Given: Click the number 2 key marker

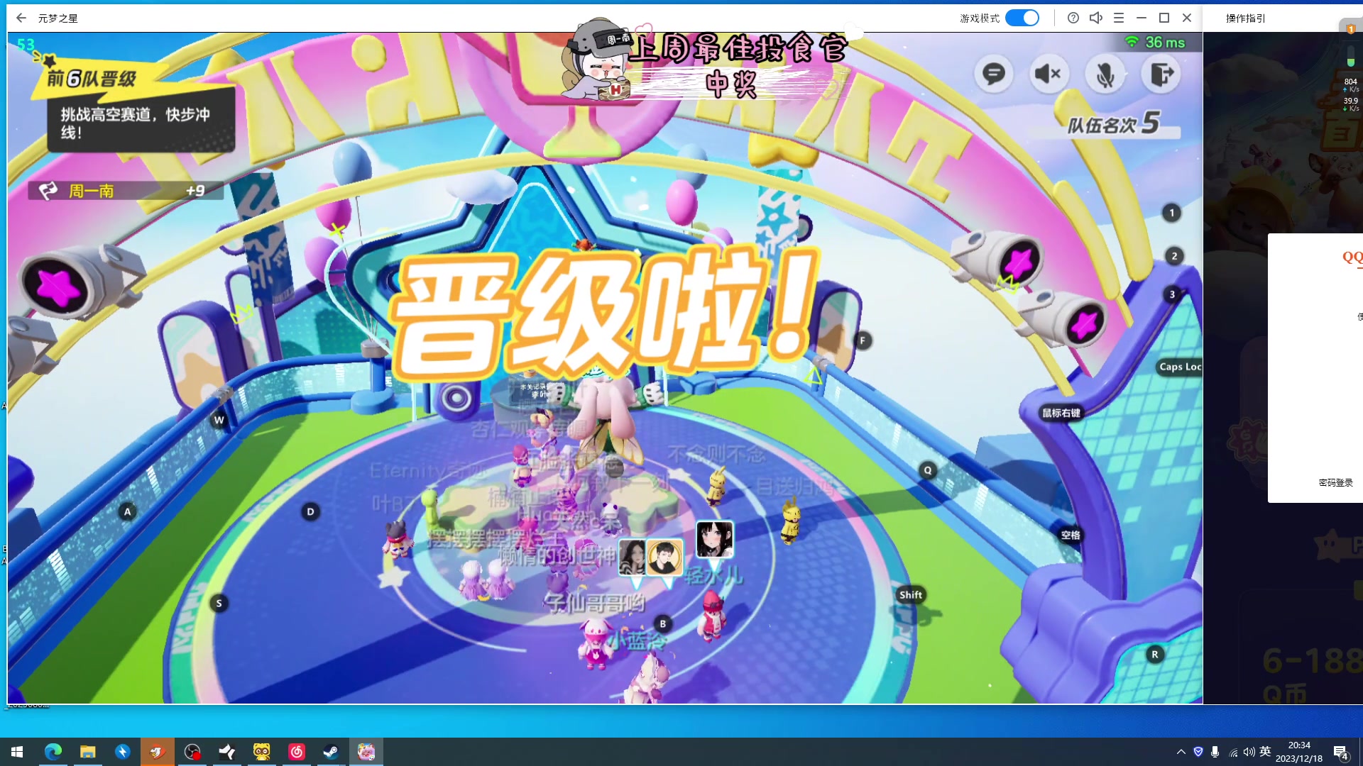Looking at the screenshot, I should point(1174,256).
